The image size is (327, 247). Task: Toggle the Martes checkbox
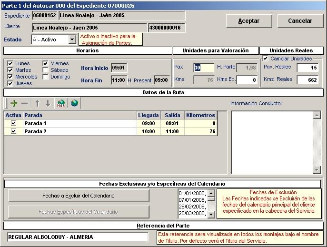pyautogui.click(x=10, y=70)
